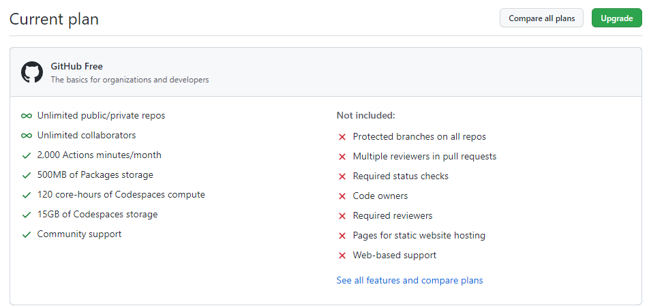Click '15GB of Codespaces storage' text
The height and width of the screenshot is (308, 649).
97,215
